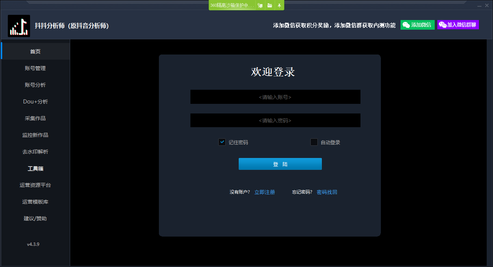Click the 抖抖分析师 app logo icon
The height and width of the screenshot is (267, 493).
pos(19,26)
